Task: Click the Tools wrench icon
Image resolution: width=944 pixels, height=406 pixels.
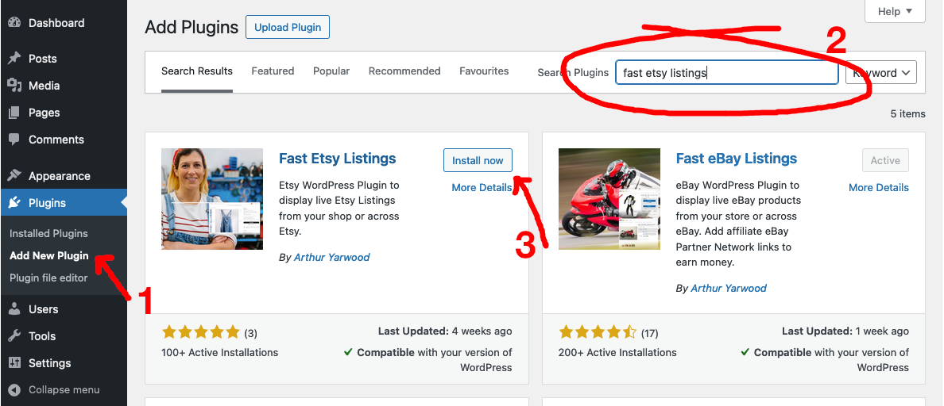Action: (14, 336)
